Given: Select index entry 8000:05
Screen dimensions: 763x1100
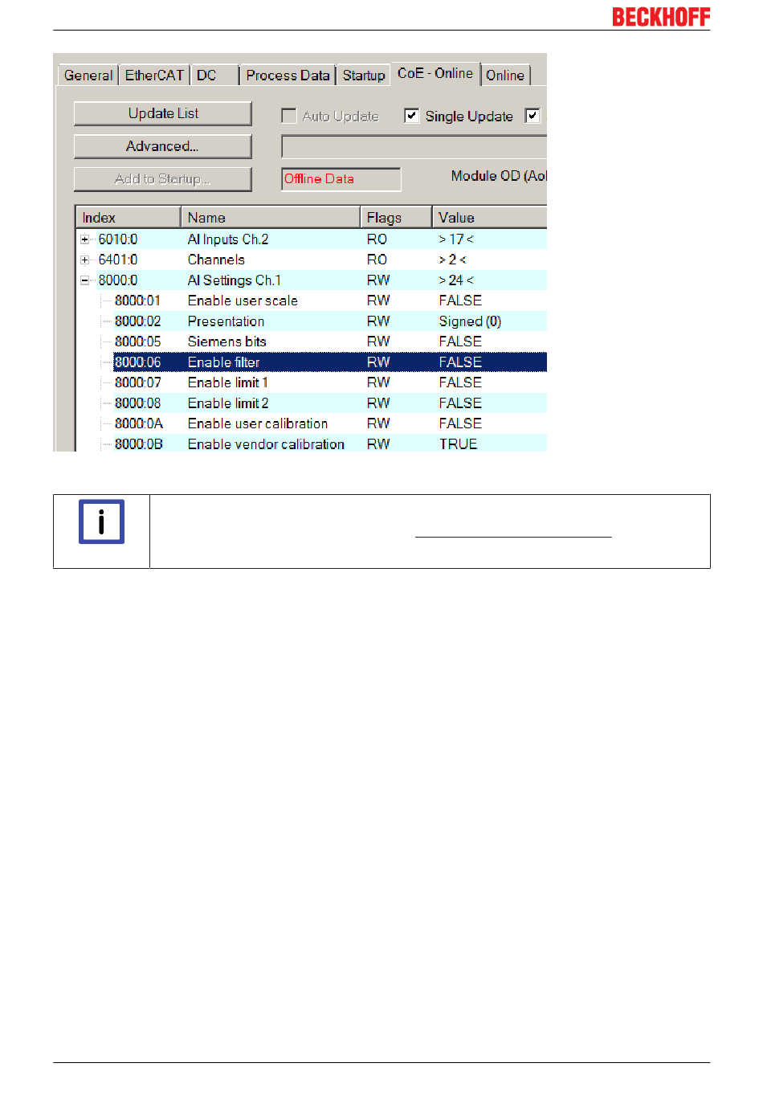Looking at the screenshot, I should pyautogui.click(x=137, y=341).
